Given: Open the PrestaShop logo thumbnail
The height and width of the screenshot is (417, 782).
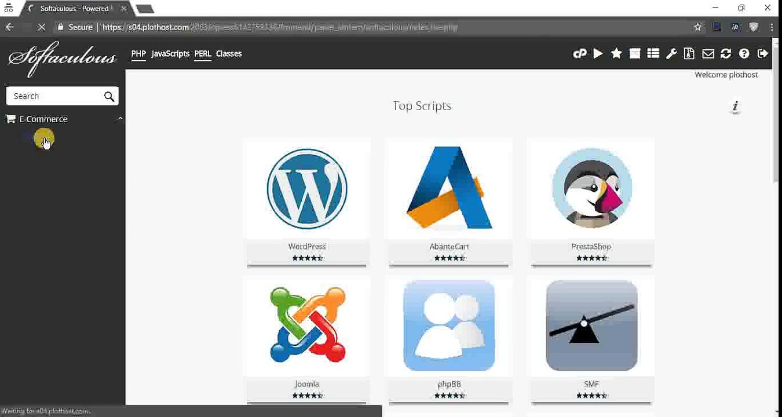Looking at the screenshot, I should 591,189.
